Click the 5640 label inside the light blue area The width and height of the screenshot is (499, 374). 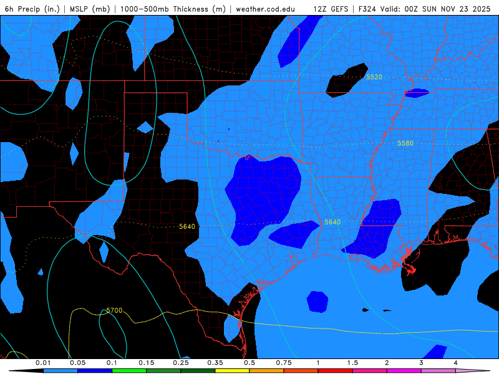[x=332, y=222]
